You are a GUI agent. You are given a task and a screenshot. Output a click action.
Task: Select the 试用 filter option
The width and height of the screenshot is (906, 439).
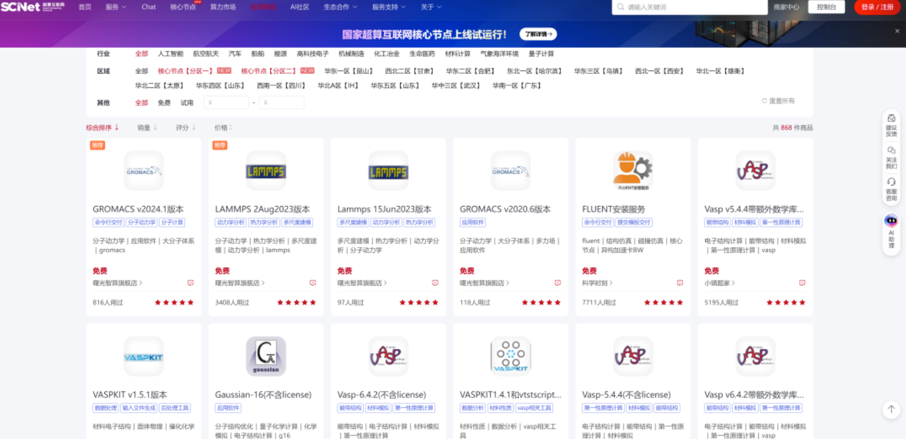(187, 103)
